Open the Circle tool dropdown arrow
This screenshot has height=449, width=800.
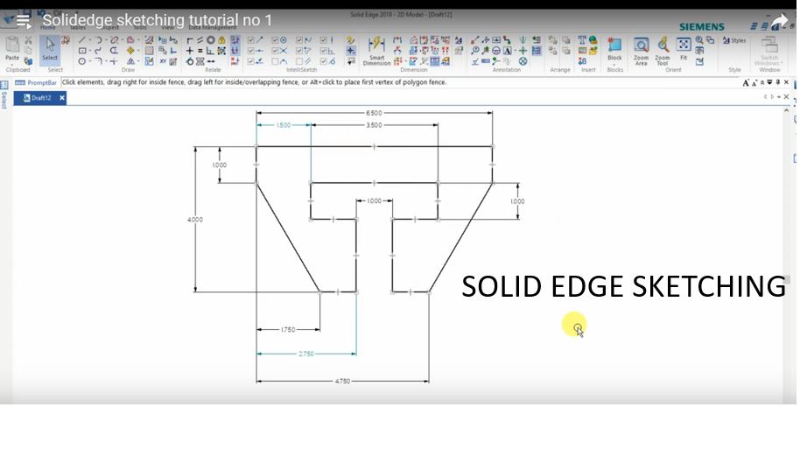click(90, 61)
